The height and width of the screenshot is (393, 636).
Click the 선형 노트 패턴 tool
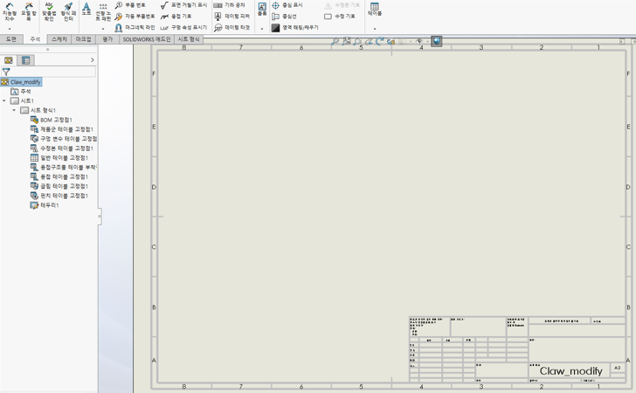click(103, 11)
